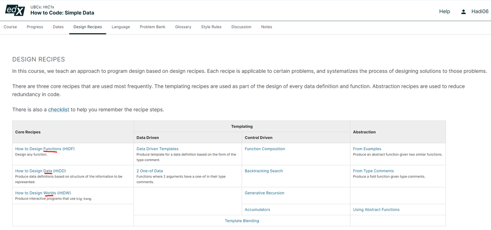Viewport: 491px width, 230px height.
Task: Open the Discussion tab
Action: (x=241, y=27)
